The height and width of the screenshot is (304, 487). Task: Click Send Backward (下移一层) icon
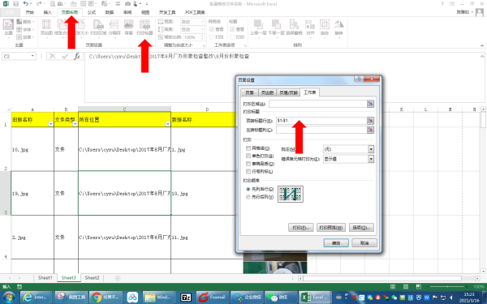click(276, 28)
